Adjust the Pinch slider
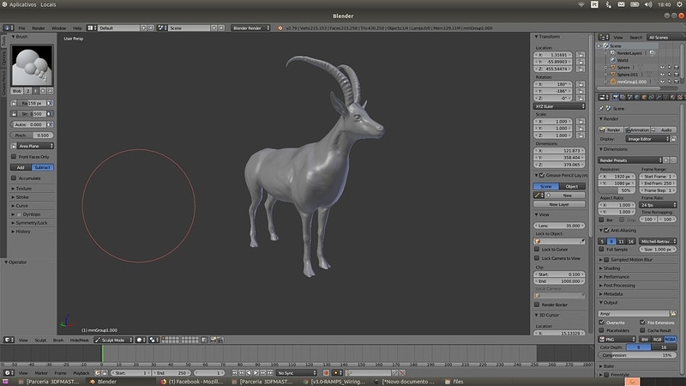This screenshot has height=386, width=686. (32, 136)
